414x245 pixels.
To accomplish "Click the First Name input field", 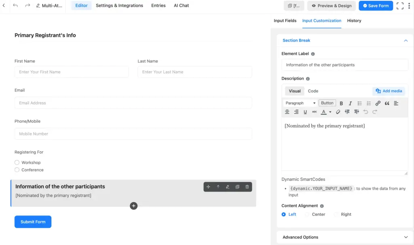I will 72,72.
